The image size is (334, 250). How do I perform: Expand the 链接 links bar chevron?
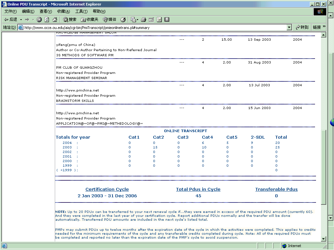coord(324,26)
